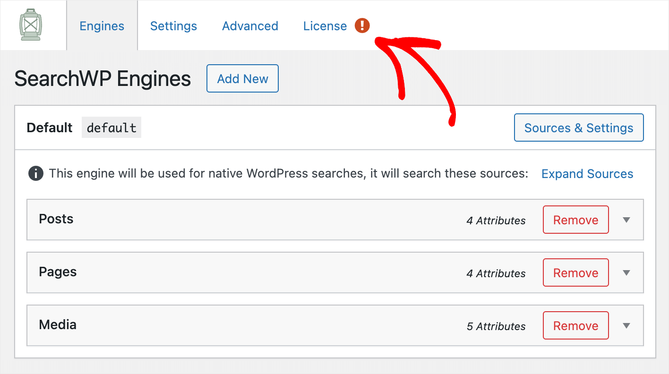This screenshot has height=374, width=669.
Task: Click the SearchWP Engines heading
Action: [103, 79]
